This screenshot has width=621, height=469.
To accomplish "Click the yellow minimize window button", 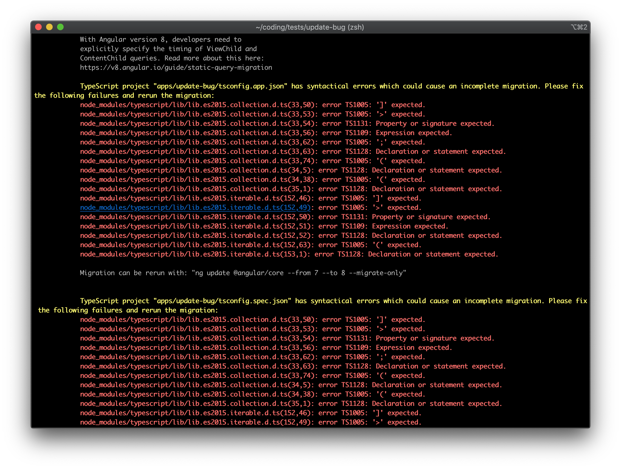I will 49,27.
